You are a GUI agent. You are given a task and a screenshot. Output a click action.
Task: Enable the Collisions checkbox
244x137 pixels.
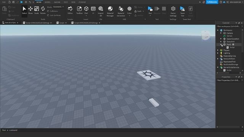48,11
